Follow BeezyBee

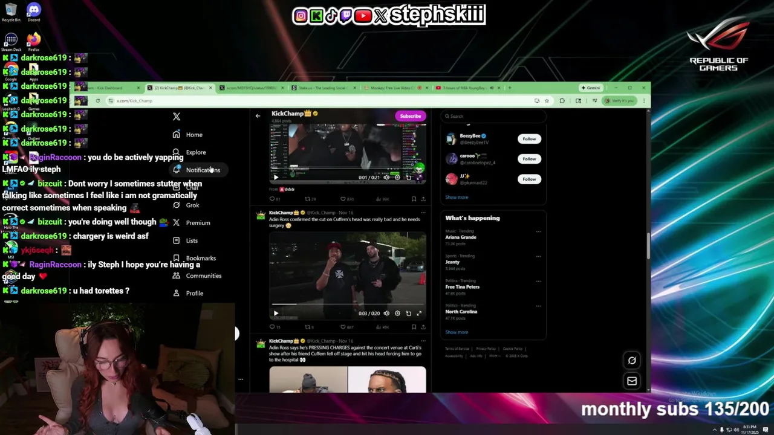(529, 139)
